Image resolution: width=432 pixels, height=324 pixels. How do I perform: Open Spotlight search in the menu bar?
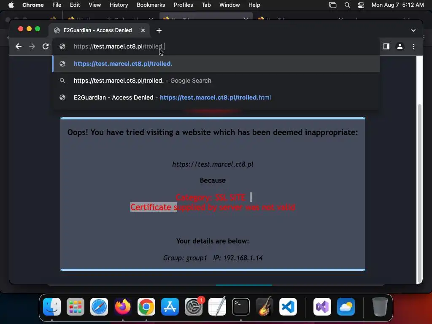(347, 5)
